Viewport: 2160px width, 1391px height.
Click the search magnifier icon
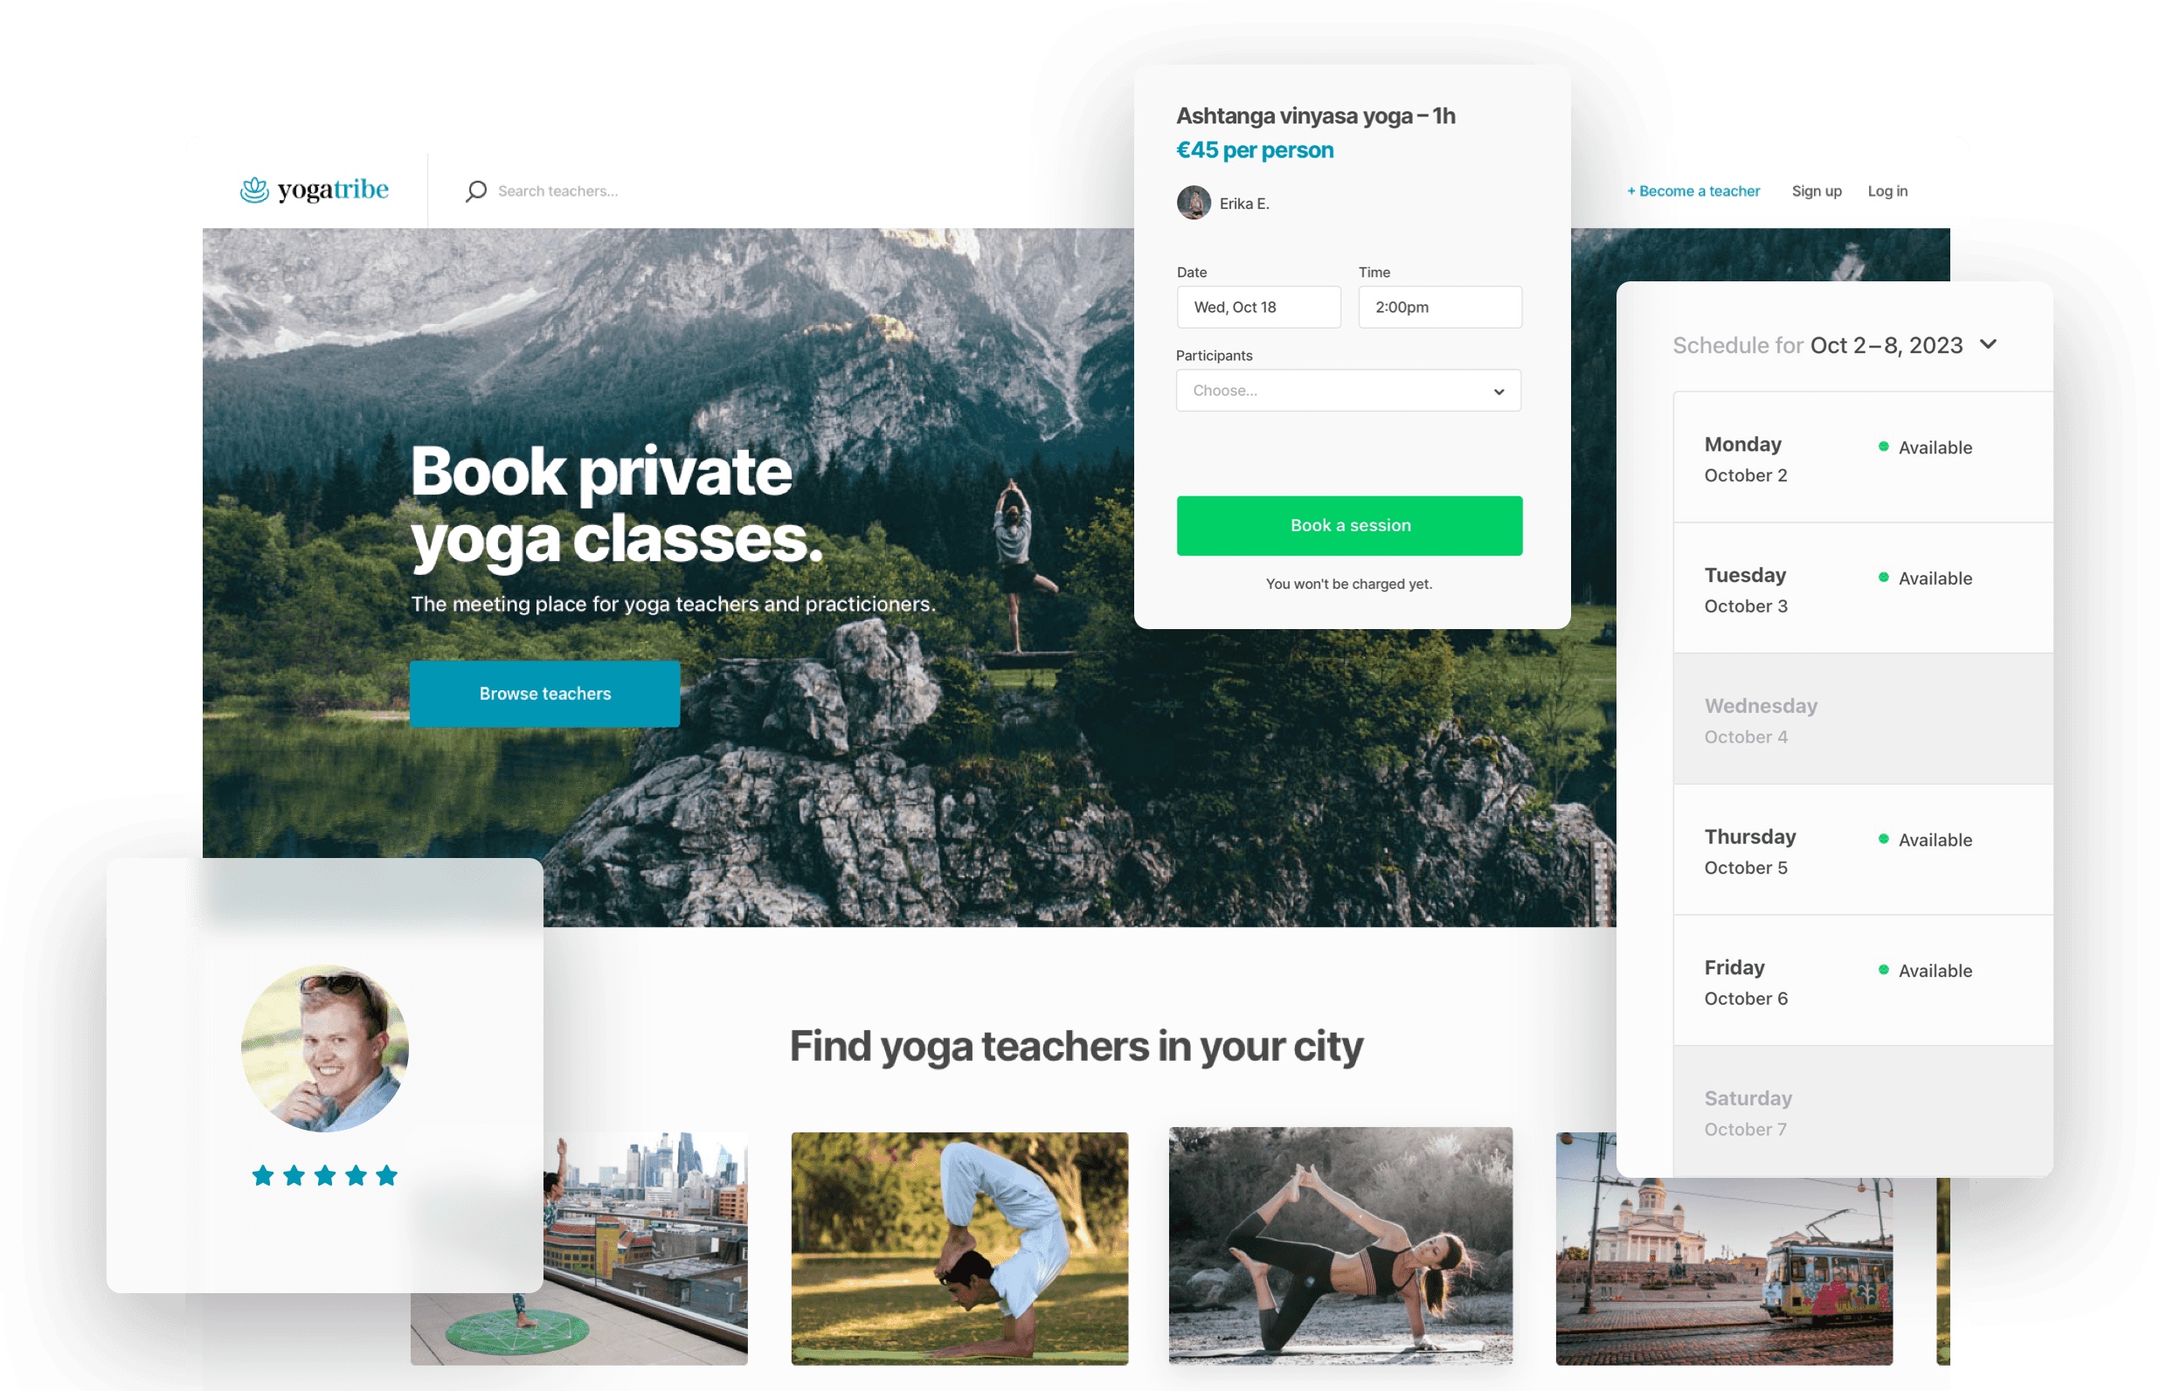tap(475, 190)
